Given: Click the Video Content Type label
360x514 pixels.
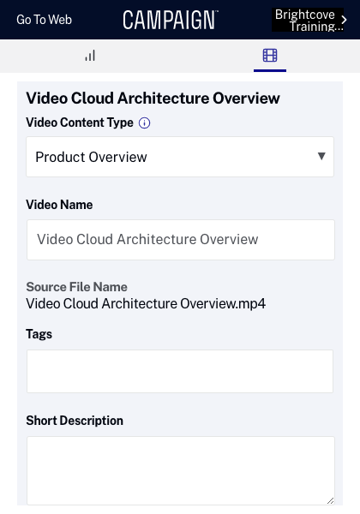Looking at the screenshot, I should pyautogui.click(x=80, y=123).
